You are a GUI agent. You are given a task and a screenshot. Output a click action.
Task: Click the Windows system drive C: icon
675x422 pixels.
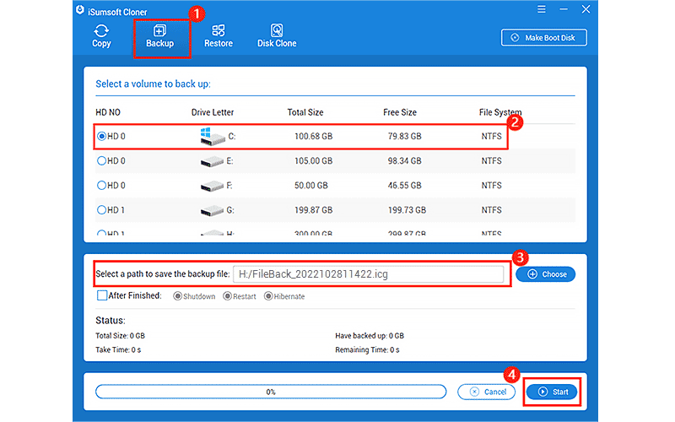(x=213, y=136)
